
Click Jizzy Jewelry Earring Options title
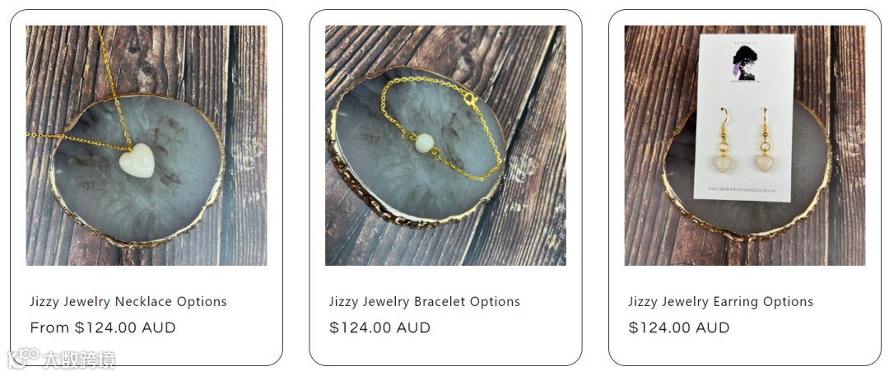tap(720, 302)
